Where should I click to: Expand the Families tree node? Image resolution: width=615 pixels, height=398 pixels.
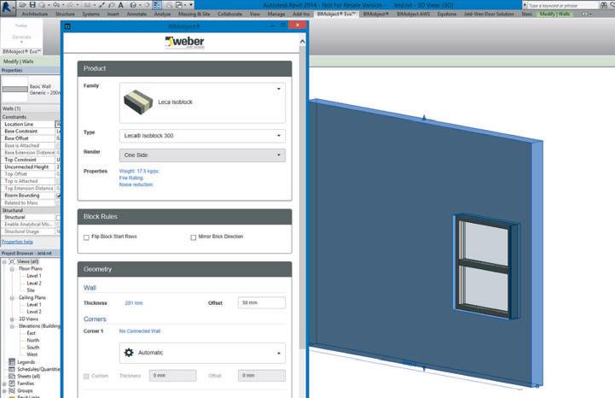[4, 383]
